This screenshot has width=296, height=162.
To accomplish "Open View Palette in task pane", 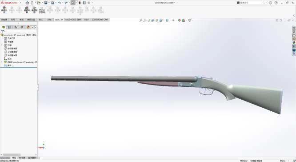I will (x=294, y=39).
